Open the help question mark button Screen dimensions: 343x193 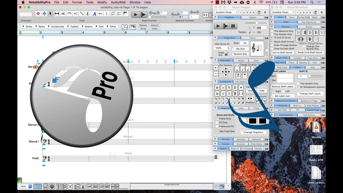tap(228, 186)
